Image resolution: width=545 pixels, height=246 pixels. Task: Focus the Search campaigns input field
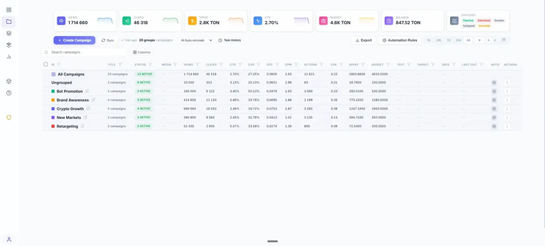click(x=84, y=52)
